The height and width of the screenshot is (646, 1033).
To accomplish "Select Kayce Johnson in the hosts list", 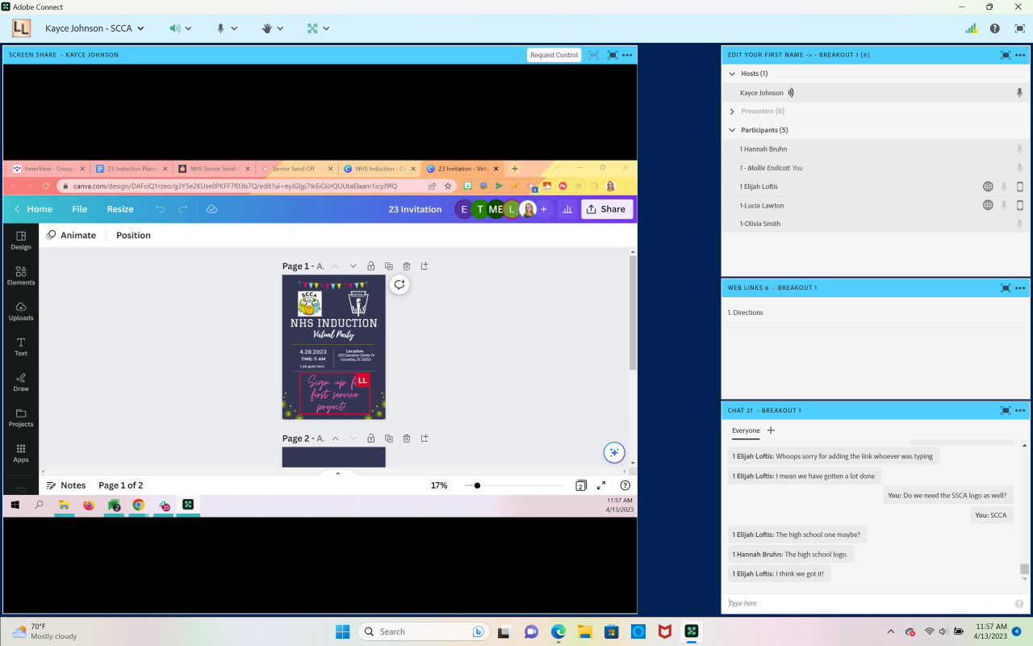I will tap(876, 93).
